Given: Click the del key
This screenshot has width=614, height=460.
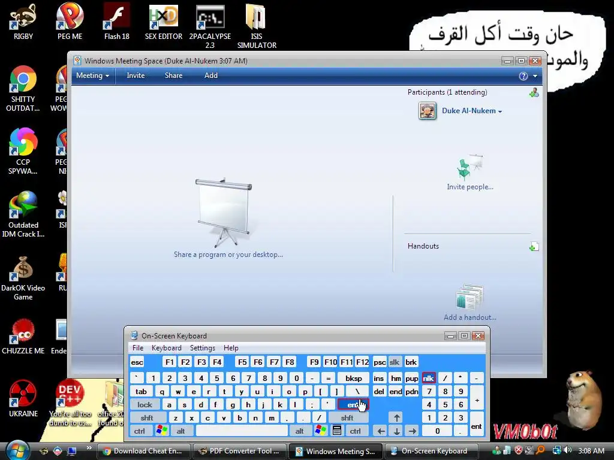Looking at the screenshot, I should 379,391.
